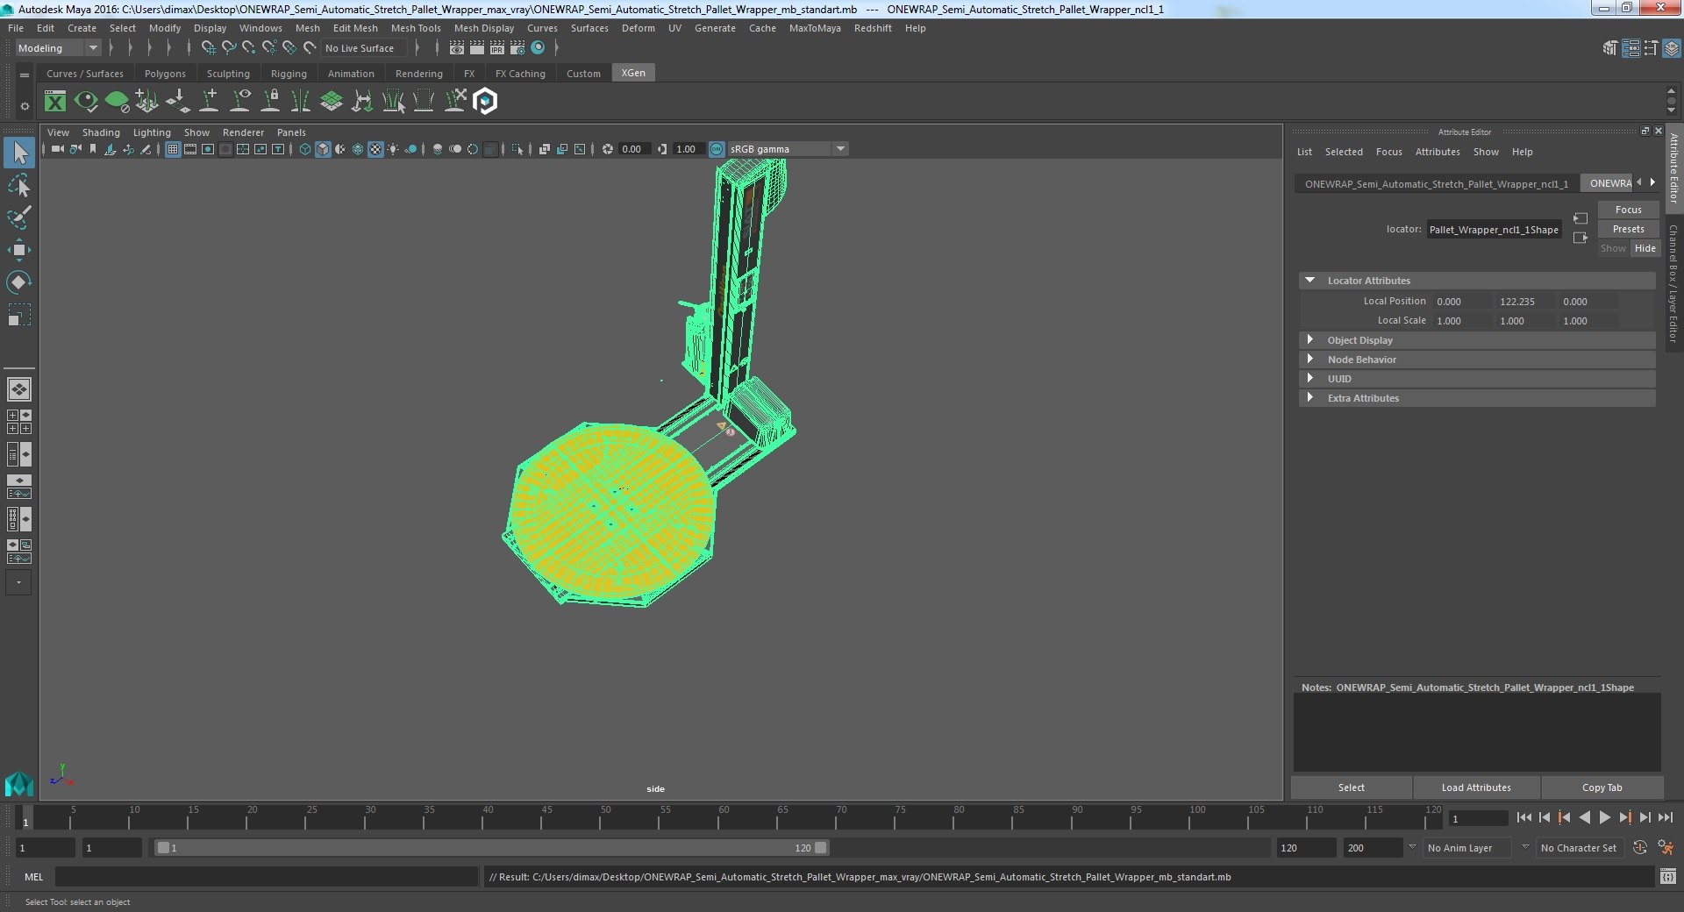
Task: Open Render Settings clapperboard gear icon
Action: (517, 48)
